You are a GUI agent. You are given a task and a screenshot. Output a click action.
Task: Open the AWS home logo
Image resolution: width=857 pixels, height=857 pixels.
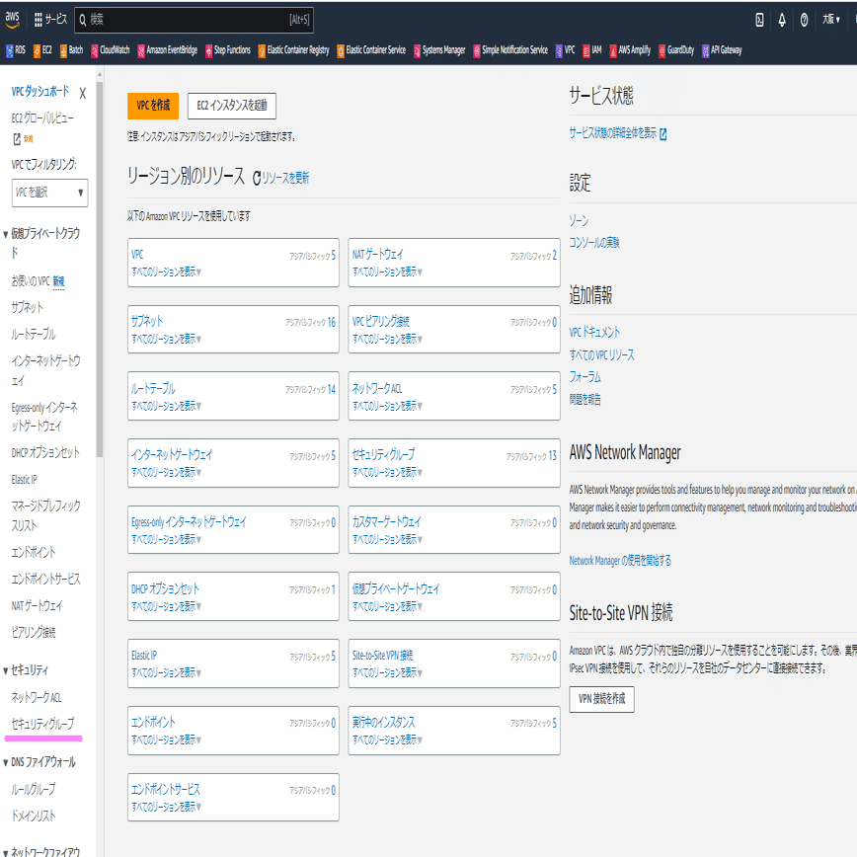12,20
